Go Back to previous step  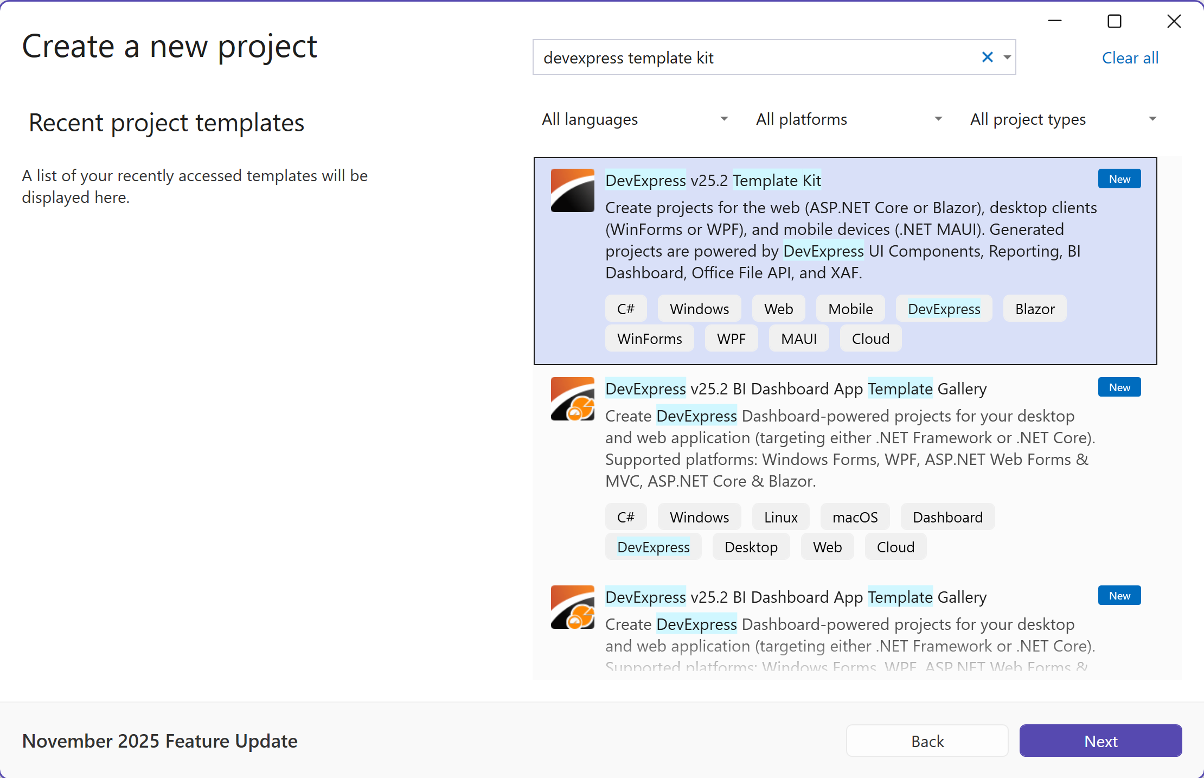[x=927, y=741]
